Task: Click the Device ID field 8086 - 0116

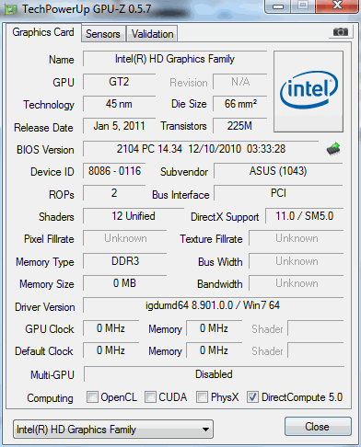Action: 114,171
